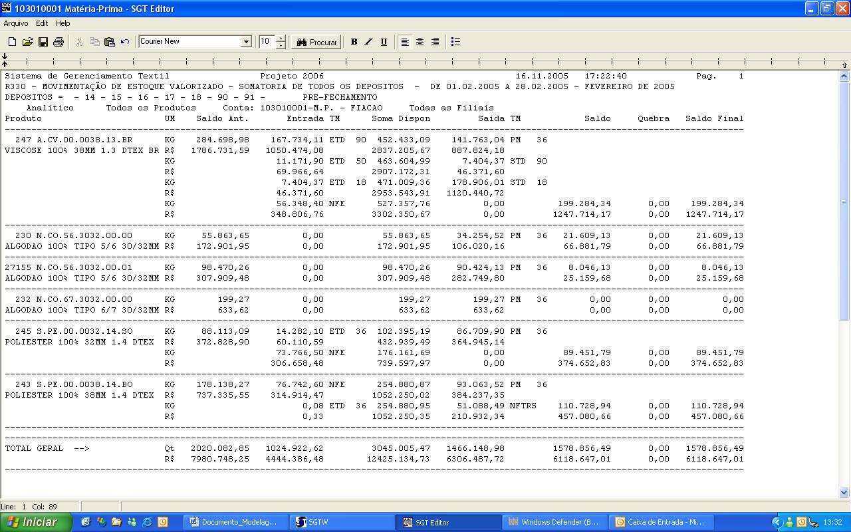Align text to the right
Viewport: 851px width, 532px height.
click(x=435, y=42)
